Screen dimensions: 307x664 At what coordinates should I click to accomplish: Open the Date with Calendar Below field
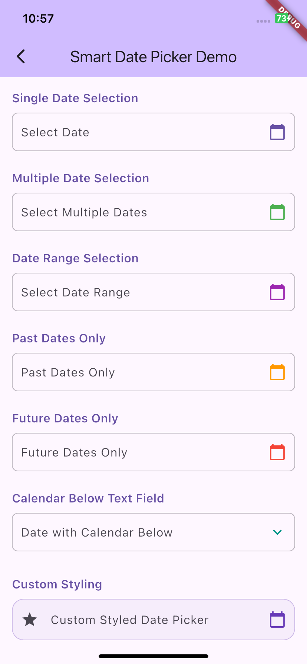(x=153, y=532)
